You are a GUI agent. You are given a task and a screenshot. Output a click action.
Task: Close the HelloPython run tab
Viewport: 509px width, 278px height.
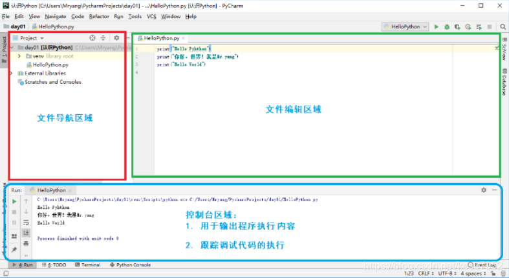click(70, 190)
